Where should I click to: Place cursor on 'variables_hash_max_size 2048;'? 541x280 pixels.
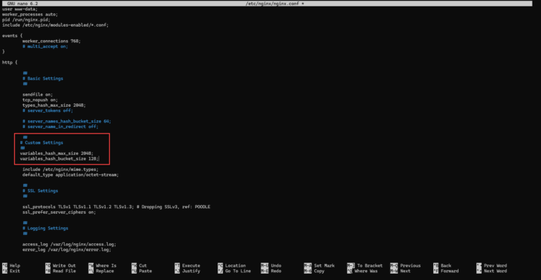56,153
